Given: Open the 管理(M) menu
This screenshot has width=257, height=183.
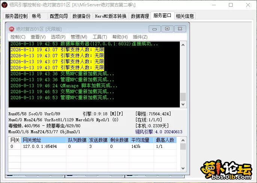Looking at the screenshot, I should 79,37.
